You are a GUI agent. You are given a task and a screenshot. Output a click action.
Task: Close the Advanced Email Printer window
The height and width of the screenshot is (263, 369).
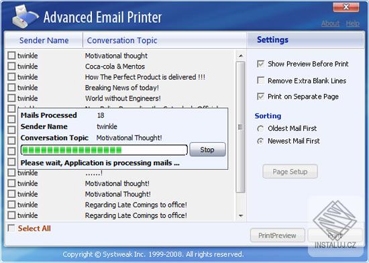click(x=346, y=7)
